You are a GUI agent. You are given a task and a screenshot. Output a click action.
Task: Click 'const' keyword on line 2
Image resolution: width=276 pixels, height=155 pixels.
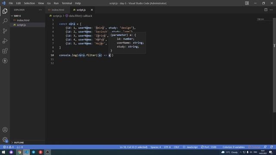point(63,24)
